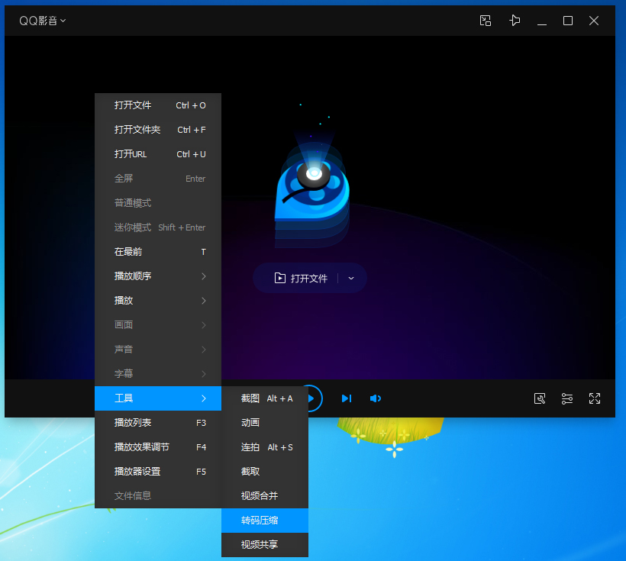Pin the player always on top
Image resolution: width=626 pixels, height=561 pixels.
point(515,21)
